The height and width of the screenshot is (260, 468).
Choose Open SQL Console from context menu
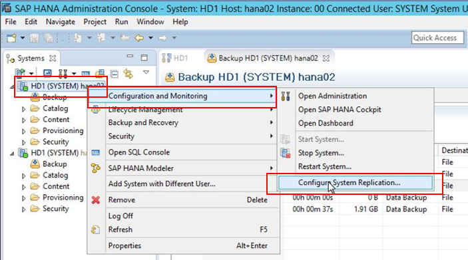pyautogui.click(x=182, y=152)
